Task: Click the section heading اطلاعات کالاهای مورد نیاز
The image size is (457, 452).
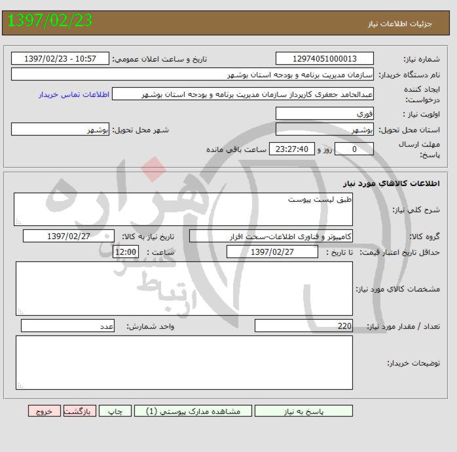Action: coord(392,183)
